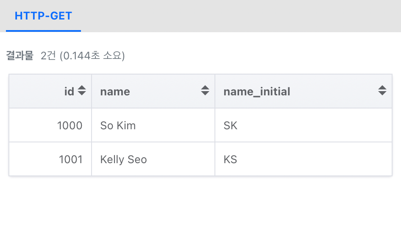Select the KS initials cell

(230, 159)
